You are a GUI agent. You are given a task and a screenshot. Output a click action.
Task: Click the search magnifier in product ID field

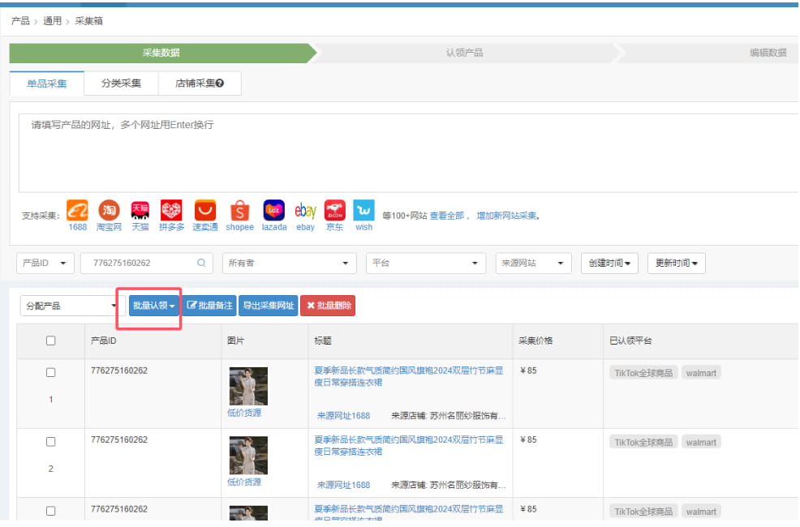[201, 263]
